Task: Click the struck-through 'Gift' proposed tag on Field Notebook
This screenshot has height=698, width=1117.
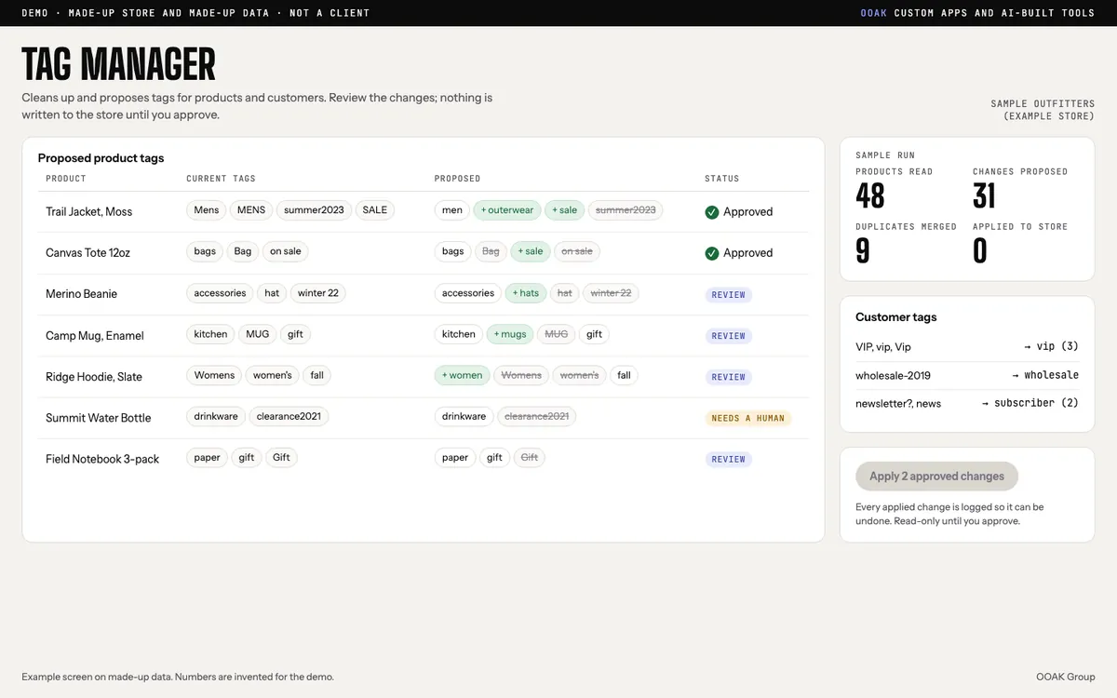Action: [x=530, y=457]
